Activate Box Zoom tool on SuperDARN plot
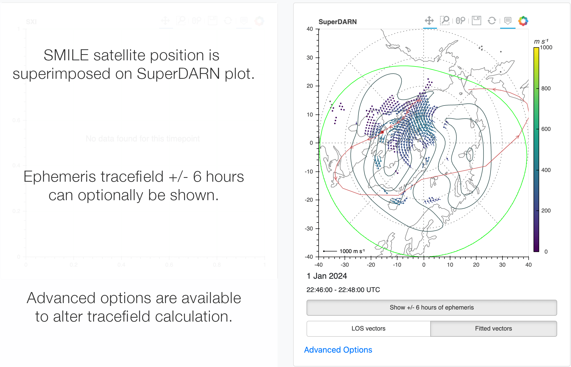This screenshot has width=571, height=367. pyautogui.click(x=445, y=21)
